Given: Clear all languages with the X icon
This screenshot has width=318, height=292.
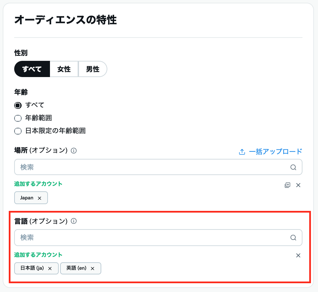Looking at the screenshot, I should [298, 255].
